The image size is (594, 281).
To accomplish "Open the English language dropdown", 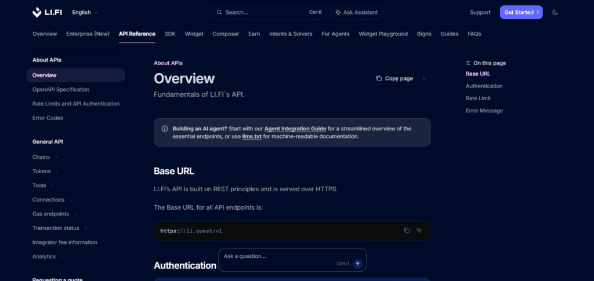I will point(85,12).
